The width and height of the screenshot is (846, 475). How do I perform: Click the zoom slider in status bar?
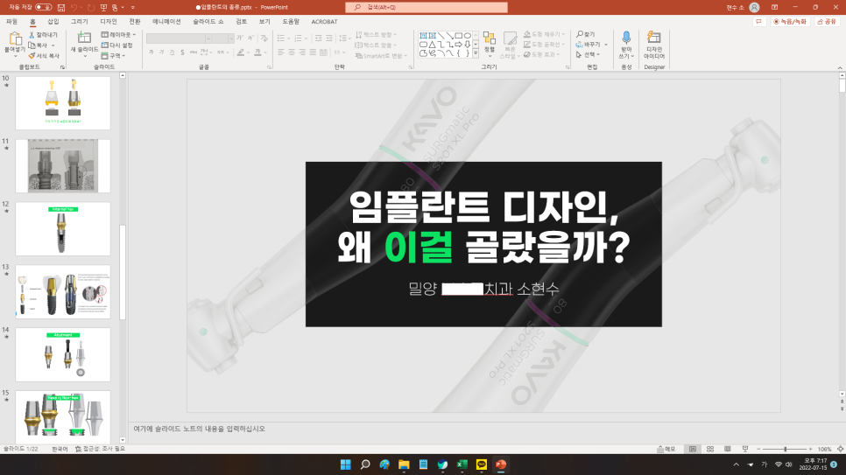pyautogui.click(x=785, y=449)
